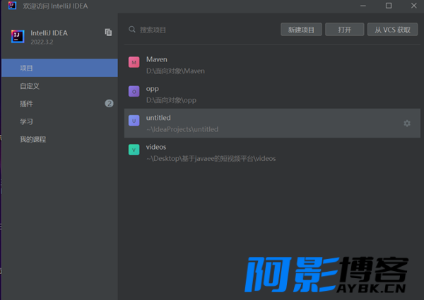The height and width of the screenshot is (300, 424).
Task: Maximize the IntelliJ IDEA welcome window
Action: click(389, 6)
